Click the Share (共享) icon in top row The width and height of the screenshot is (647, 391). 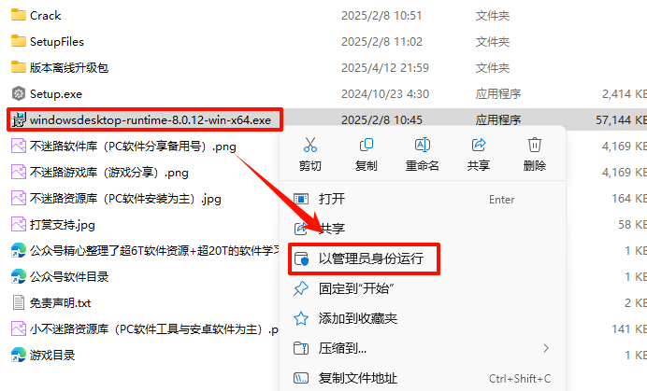click(x=478, y=145)
